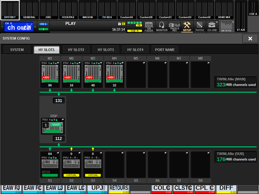Select the VOIX/PAS fader bank
Image resolution: width=259 pixels, height=194 pixels.
click(68, 10)
